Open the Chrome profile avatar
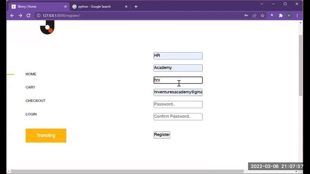The width and height of the screenshot is (310, 174). point(289,15)
